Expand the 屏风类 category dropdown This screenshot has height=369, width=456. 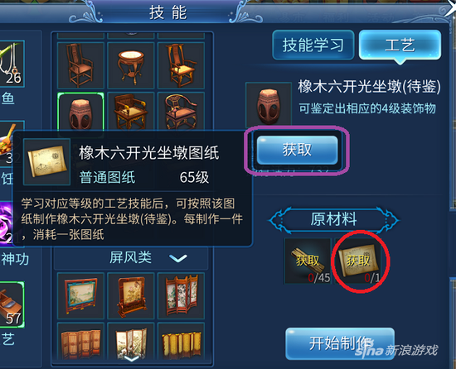coord(131,257)
